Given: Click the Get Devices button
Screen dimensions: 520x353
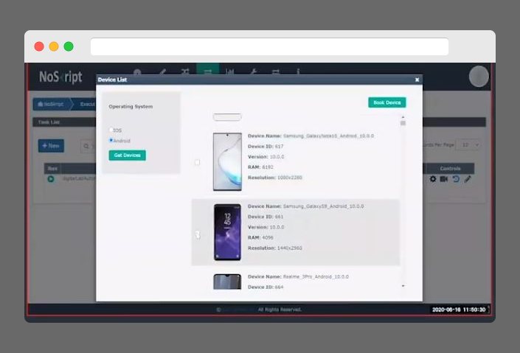Looking at the screenshot, I should 128,155.
